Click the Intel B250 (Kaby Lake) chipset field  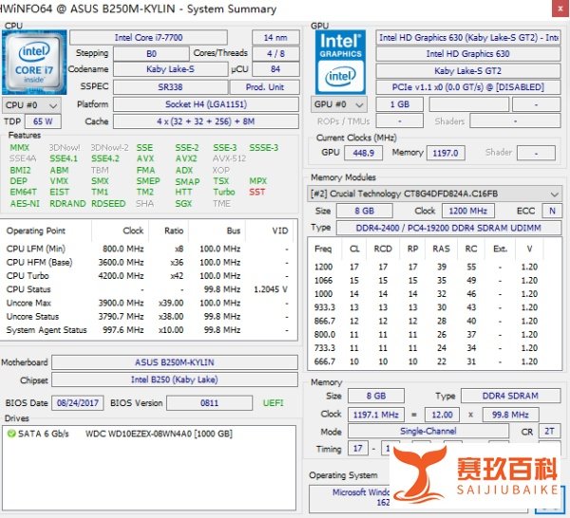tap(175, 379)
